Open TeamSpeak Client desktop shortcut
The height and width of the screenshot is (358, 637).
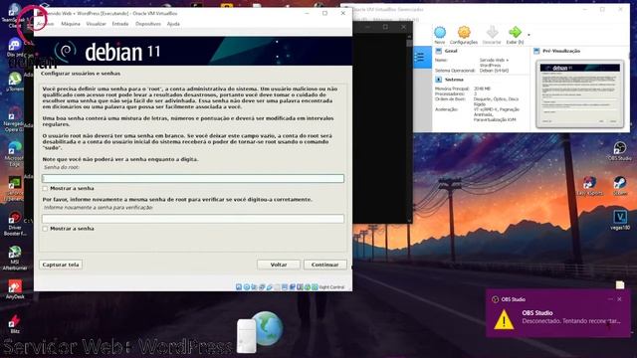pos(15,16)
